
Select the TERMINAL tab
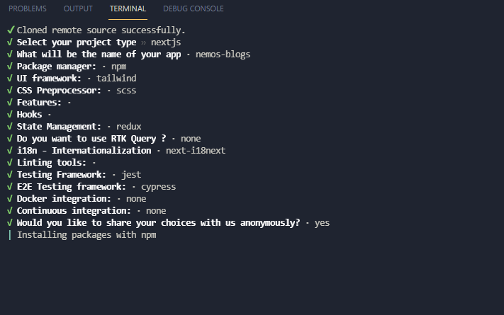click(128, 9)
